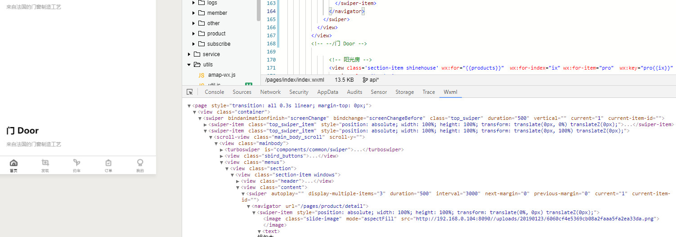Image resolution: width=676 pixels, height=237 pixels.
Task: Tap the 首页 home tab icon
Action: tap(13, 162)
